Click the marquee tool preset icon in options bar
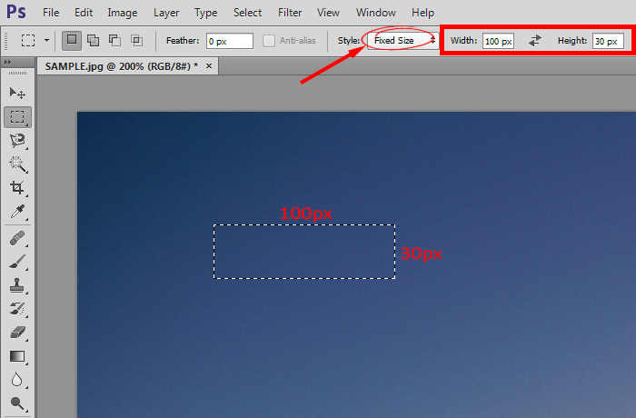 pyautogui.click(x=28, y=40)
